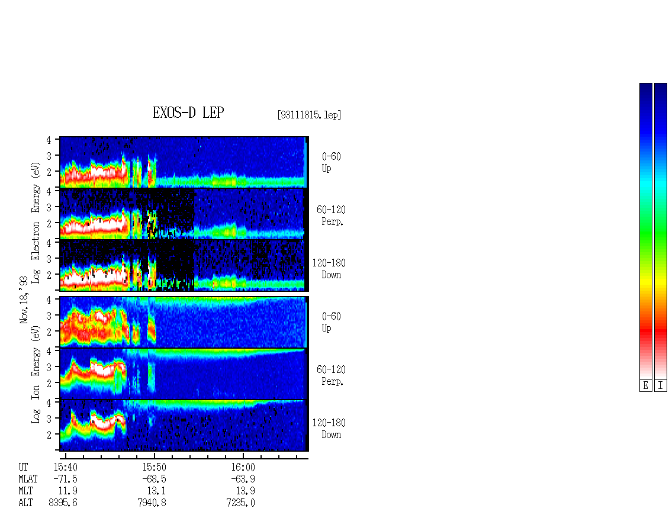Viewport: 669px width, 518px height.
Task: Click the Log Ion Energy (eV) axis label
Action: (x=36, y=374)
